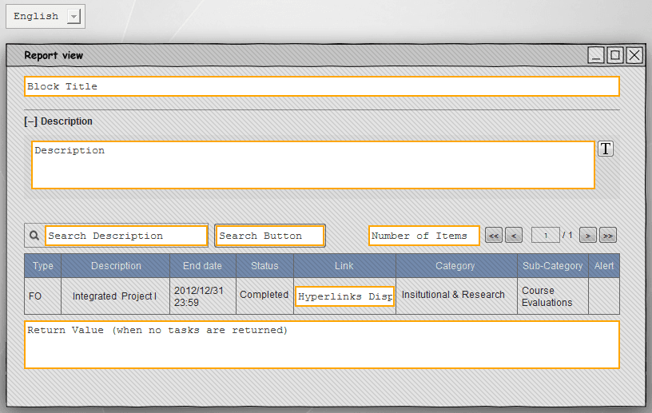Go to the last page
Screen dimensions: 652x413
click(x=608, y=236)
